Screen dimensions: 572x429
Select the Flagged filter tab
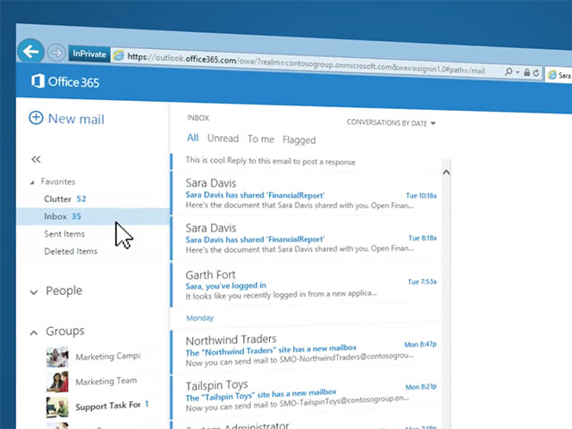(299, 140)
